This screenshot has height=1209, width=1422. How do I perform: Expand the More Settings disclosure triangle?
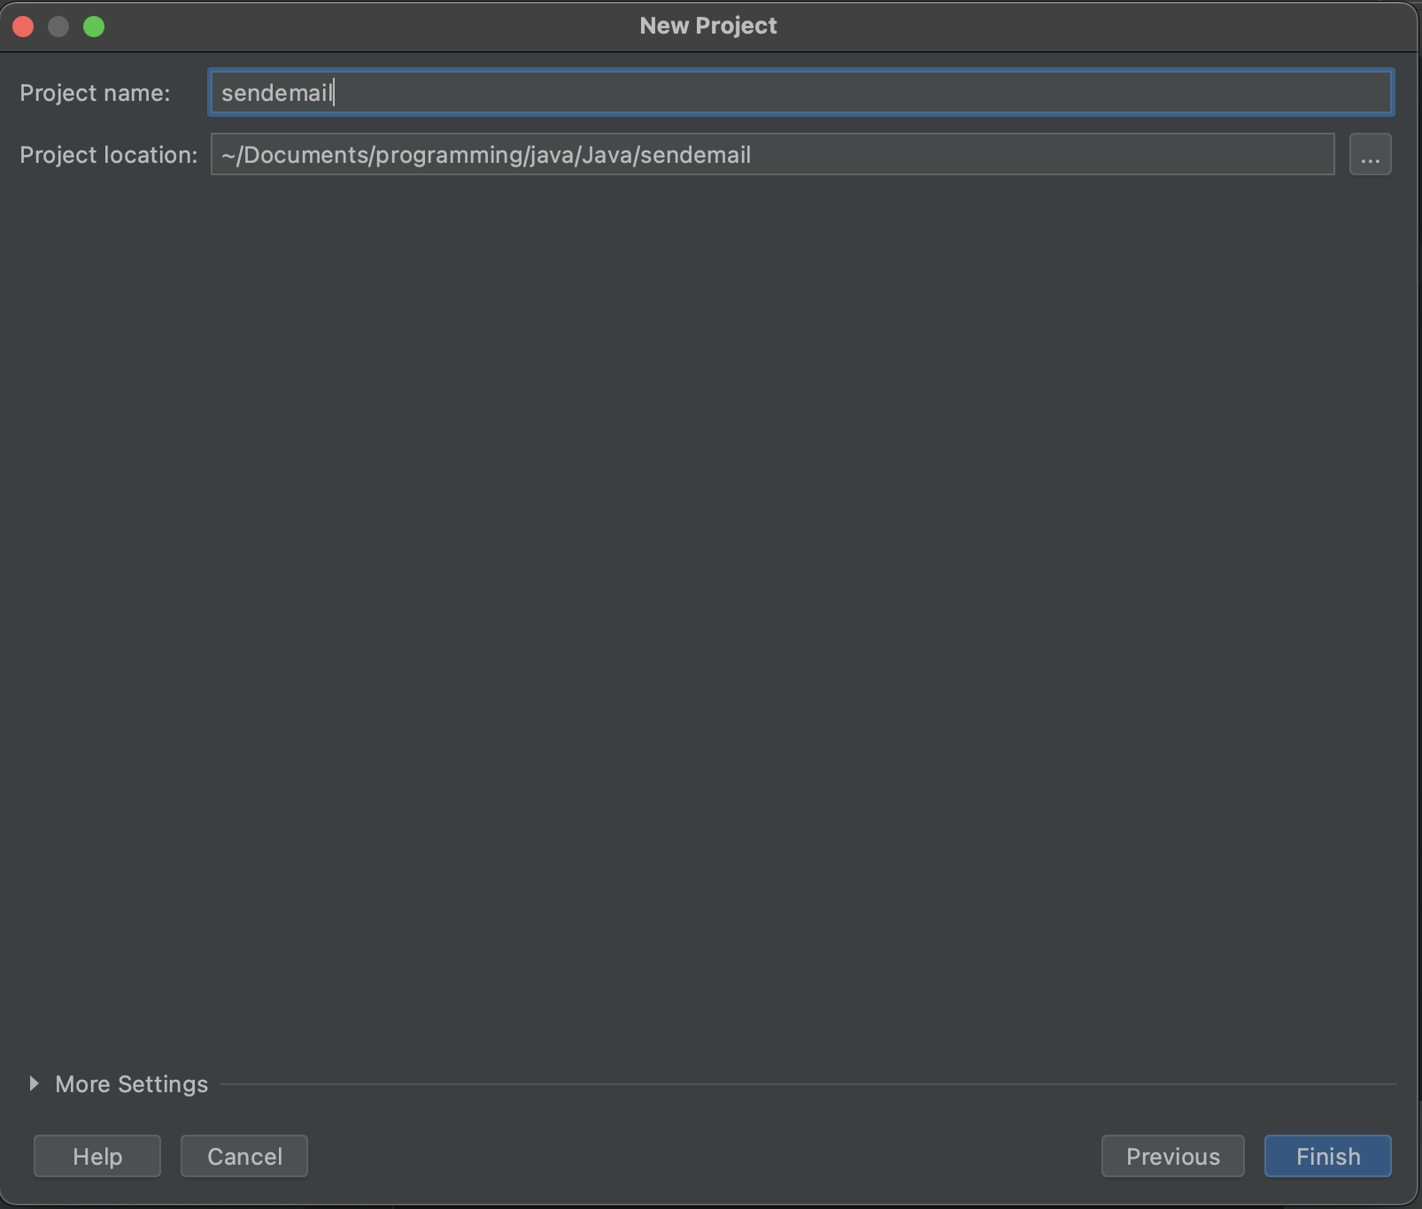click(34, 1083)
